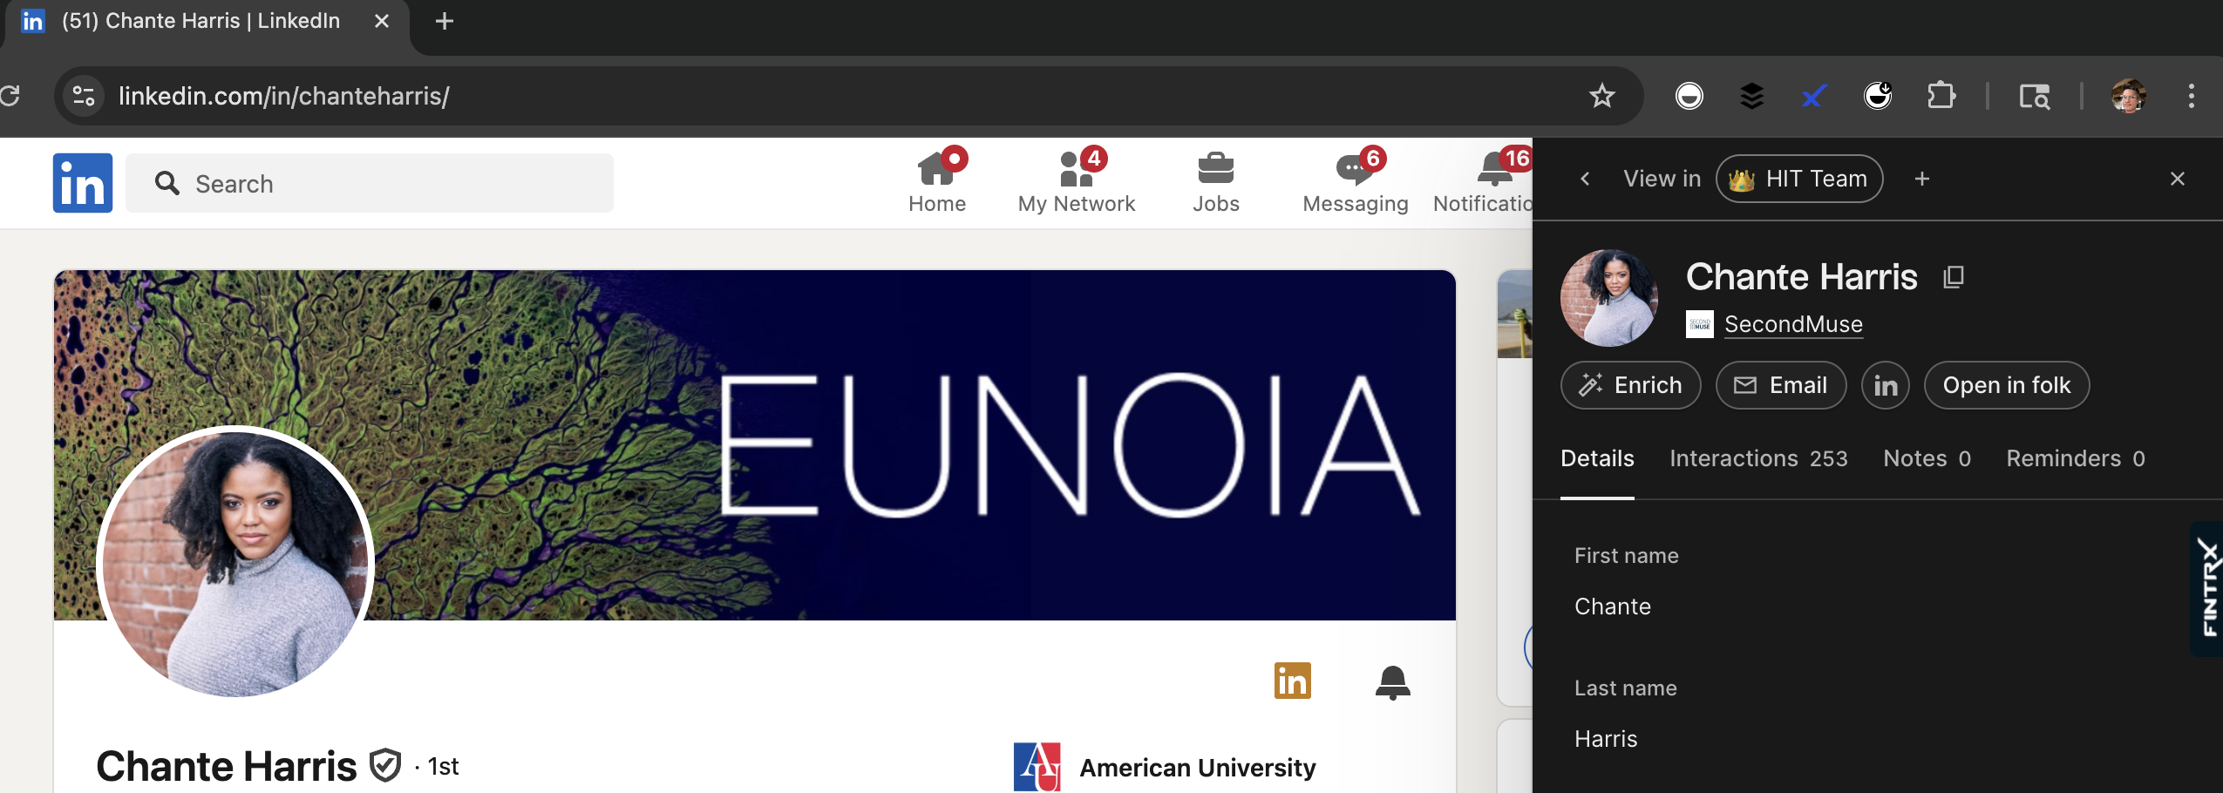Switch to the Interactions tab

(1757, 458)
